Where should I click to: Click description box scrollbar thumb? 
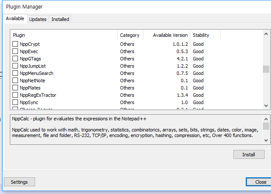tap(266, 126)
